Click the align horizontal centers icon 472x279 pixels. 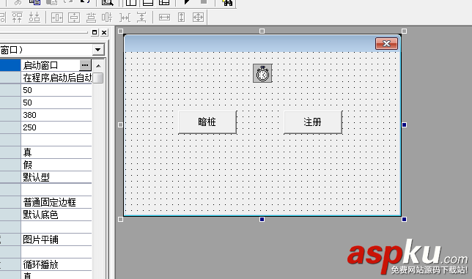click(x=91, y=18)
